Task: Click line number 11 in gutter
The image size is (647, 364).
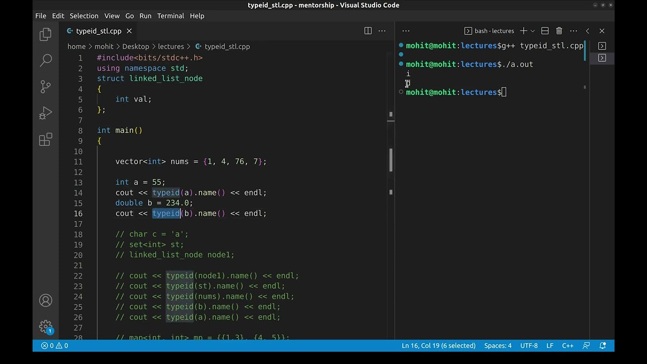Action: click(78, 162)
